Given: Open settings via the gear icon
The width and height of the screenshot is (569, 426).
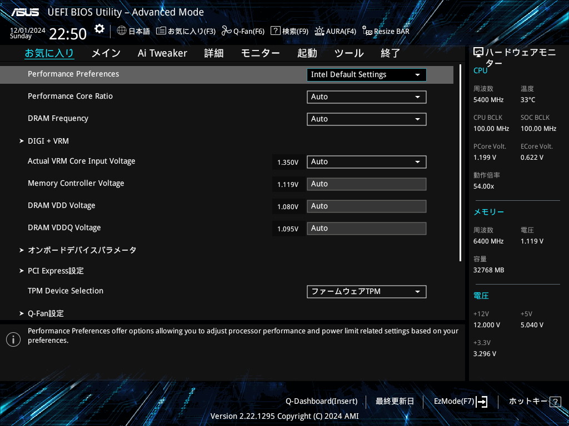Looking at the screenshot, I should tap(99, 29).
